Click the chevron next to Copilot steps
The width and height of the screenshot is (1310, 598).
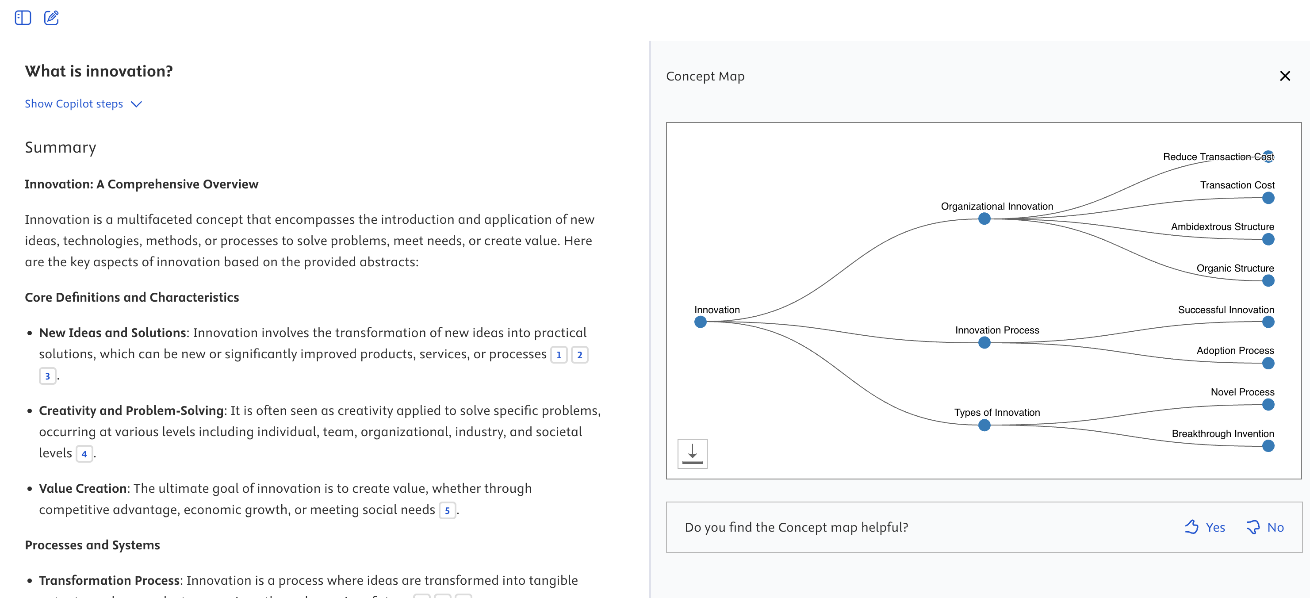pos(136,104)
